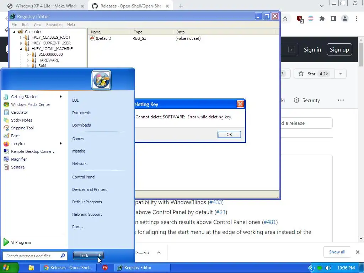Launch the Snipping Tool
364x273 pixels.
[22, 128]
